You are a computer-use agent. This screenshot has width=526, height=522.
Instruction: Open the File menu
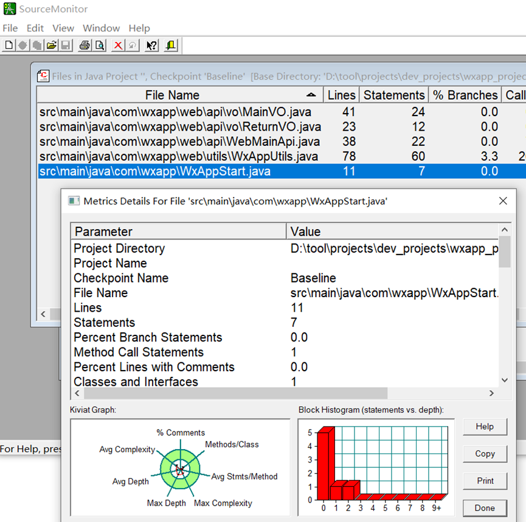coord(10,28)
